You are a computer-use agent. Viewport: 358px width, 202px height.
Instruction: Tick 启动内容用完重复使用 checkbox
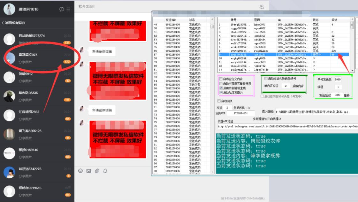(x=221, y=83)
